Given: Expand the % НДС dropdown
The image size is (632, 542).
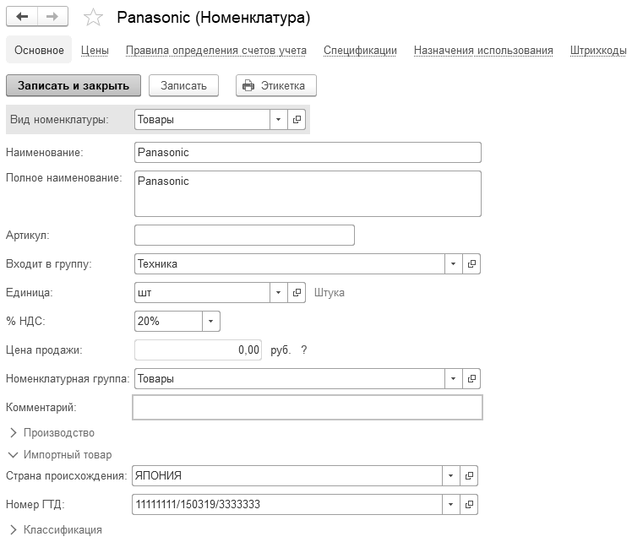Looking at the screenshot, I should click(x=210, y=321).
